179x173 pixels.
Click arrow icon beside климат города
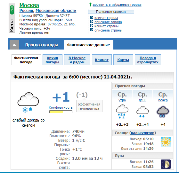pos(92,17)
